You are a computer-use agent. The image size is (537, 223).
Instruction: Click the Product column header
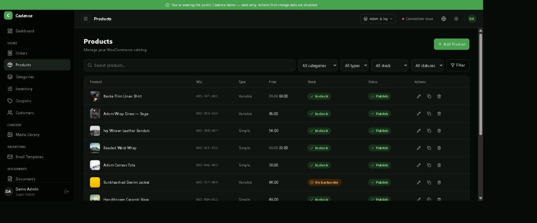tap(96, 82)
